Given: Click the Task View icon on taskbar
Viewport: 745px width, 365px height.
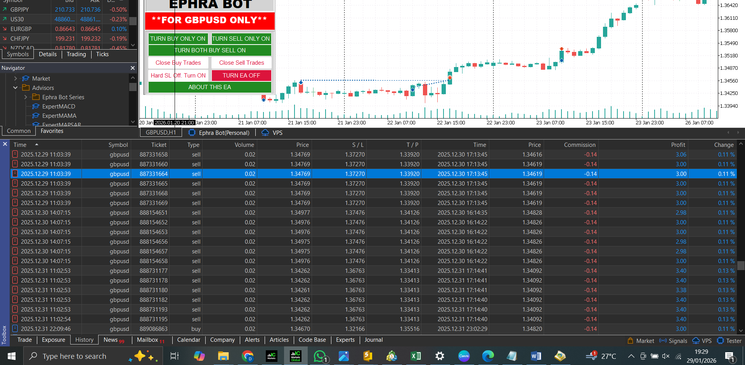Looking at the screenshot, I should [175, 356].
